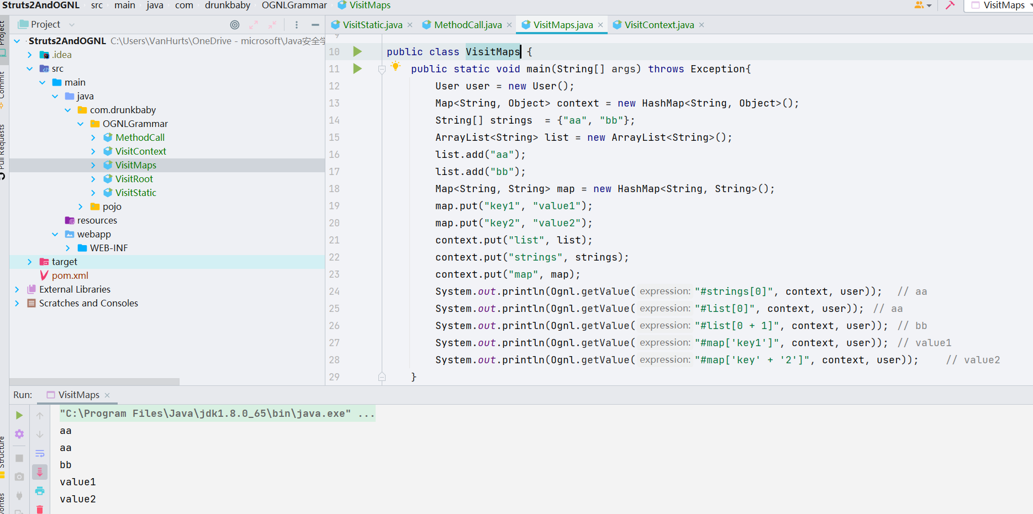Open pom.xml in the project tree
The width and height of the screenshot is (1033, 514).
[70, 275]
